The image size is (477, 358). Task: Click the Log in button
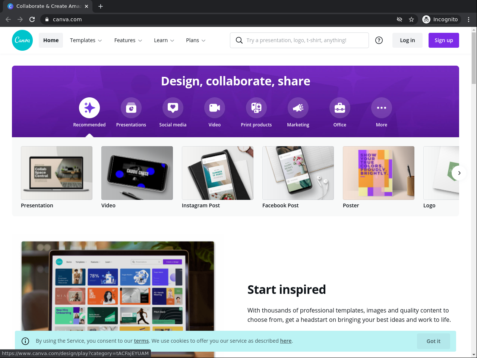pyautogui.click(x=407, y=40)
